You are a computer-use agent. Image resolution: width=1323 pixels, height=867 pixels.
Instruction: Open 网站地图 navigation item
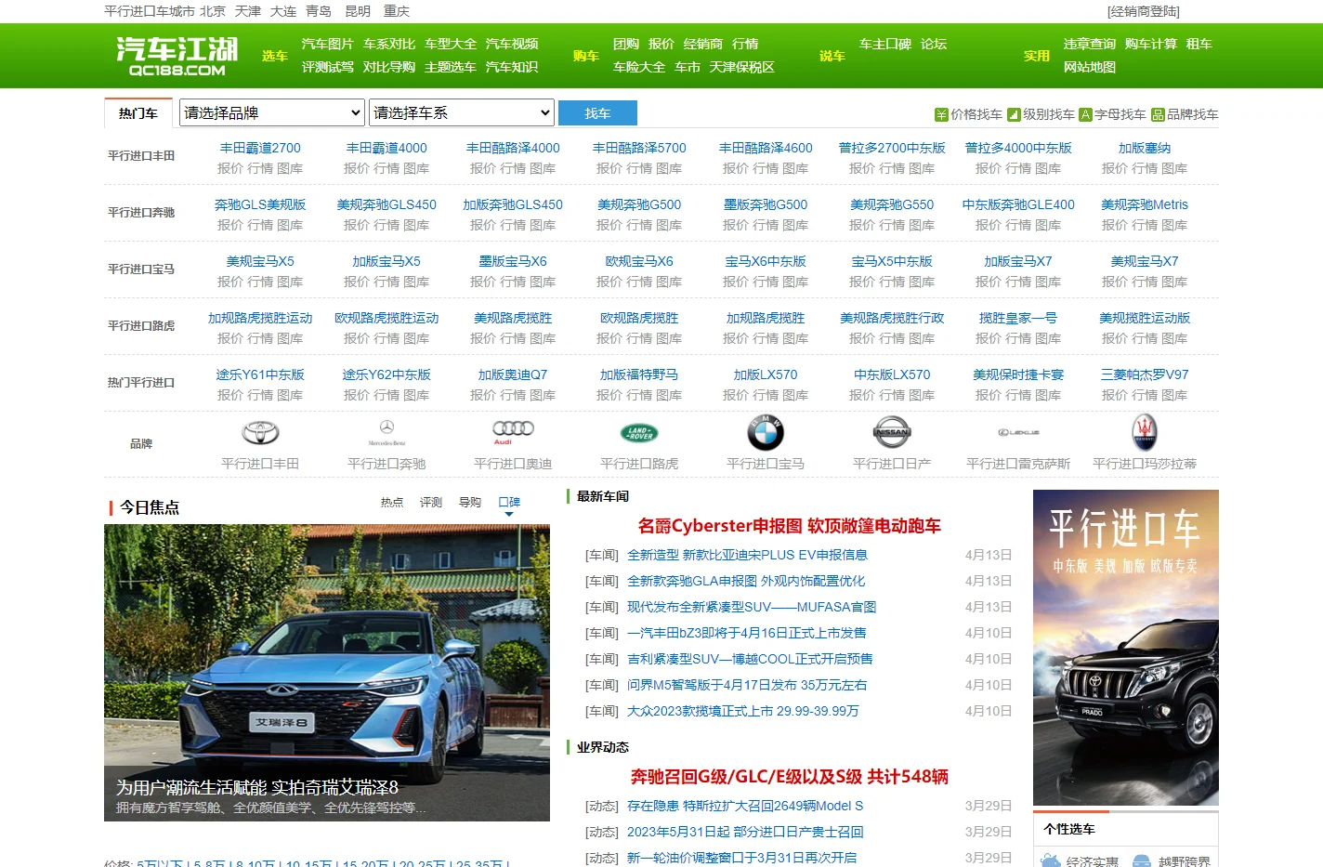(x=1090, y=67)
